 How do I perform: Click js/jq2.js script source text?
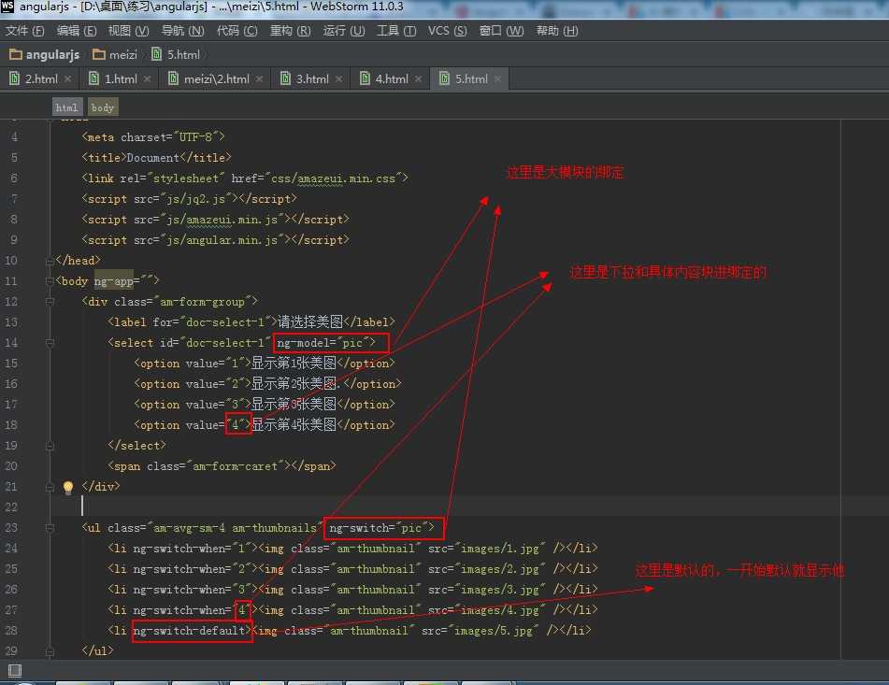click(x=195, y=199)
